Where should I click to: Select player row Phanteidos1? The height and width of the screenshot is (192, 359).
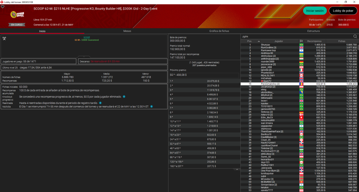(299, 73)
